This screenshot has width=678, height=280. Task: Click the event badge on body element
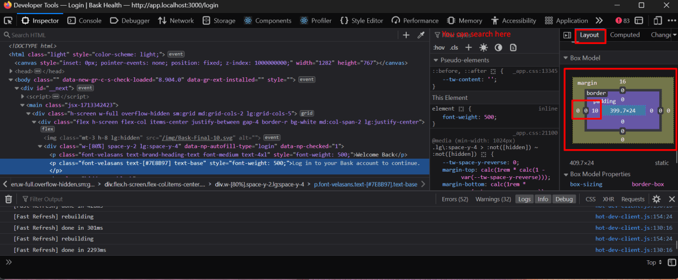[x=307, y=80]
